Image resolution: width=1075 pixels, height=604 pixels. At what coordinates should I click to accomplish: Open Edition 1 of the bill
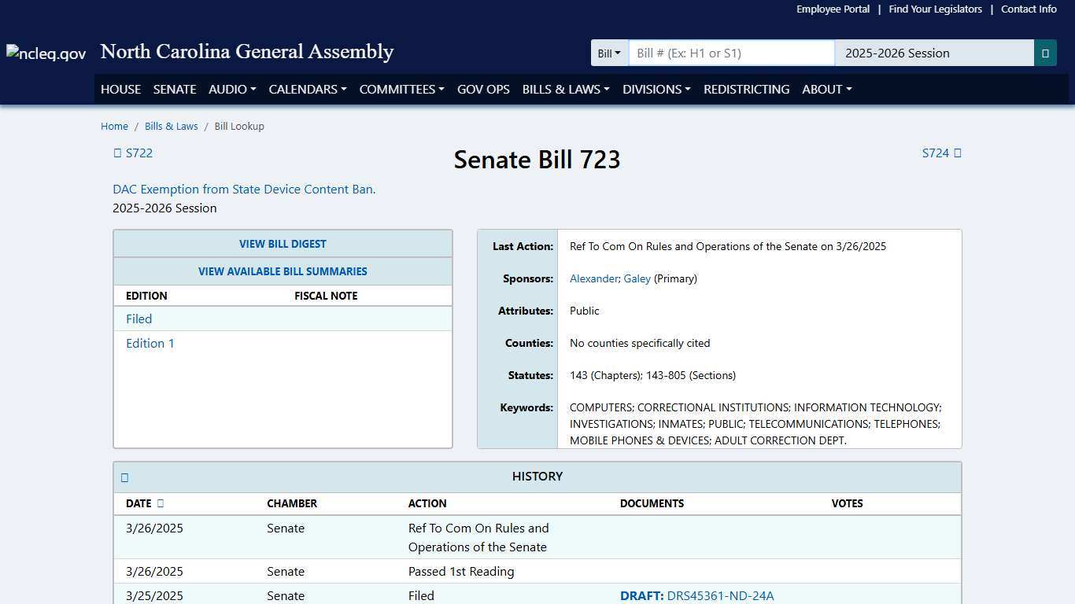(x=150, y=344)
